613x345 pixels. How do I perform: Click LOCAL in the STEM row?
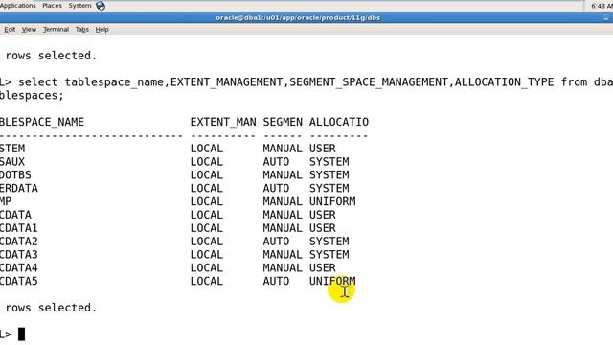pyautogui.click(x=207, y=149)
